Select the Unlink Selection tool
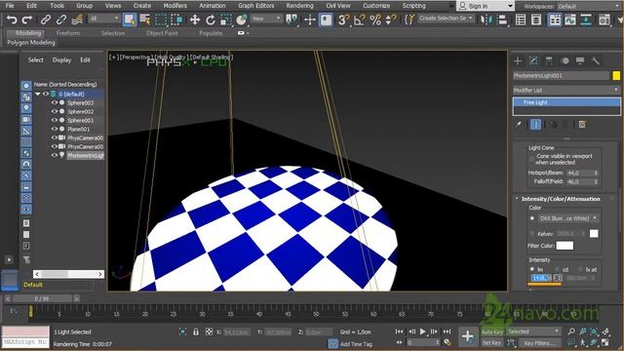This screenshot has height=351, width=624. click(60, 19)
